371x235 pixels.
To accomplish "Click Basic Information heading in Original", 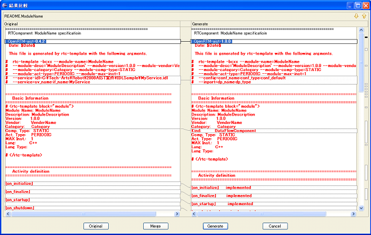I will tap(30, 98).
